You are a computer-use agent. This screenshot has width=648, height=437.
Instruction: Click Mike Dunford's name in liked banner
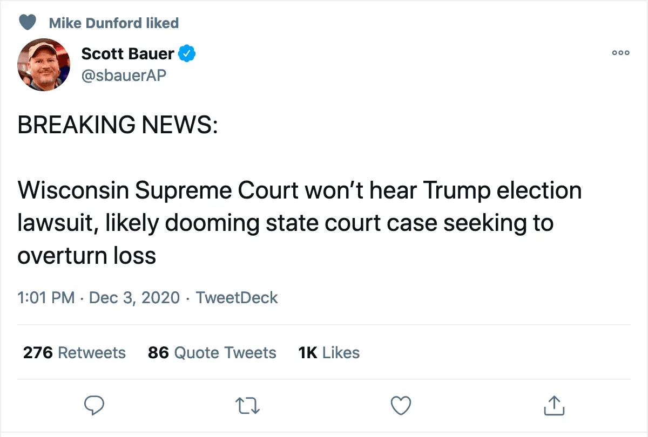tap(96, 23)
